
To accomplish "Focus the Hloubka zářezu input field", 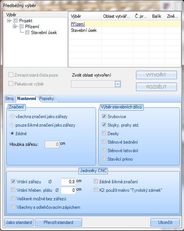I will [x=52, y=144].
